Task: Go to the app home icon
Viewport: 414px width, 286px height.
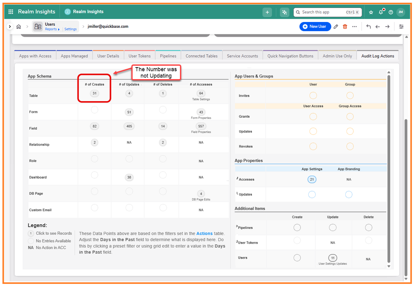Action: tap(19, 27)
